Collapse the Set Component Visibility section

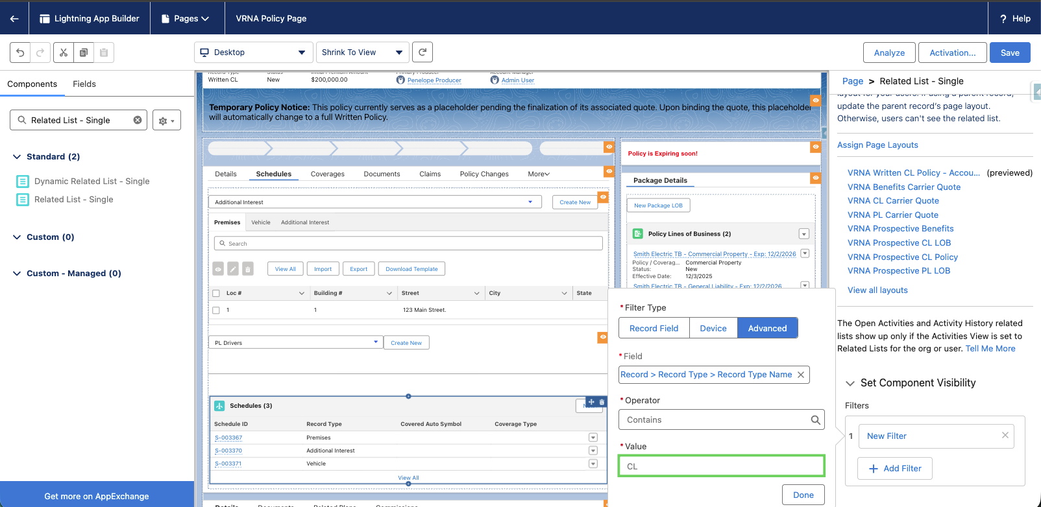(850, 383)
